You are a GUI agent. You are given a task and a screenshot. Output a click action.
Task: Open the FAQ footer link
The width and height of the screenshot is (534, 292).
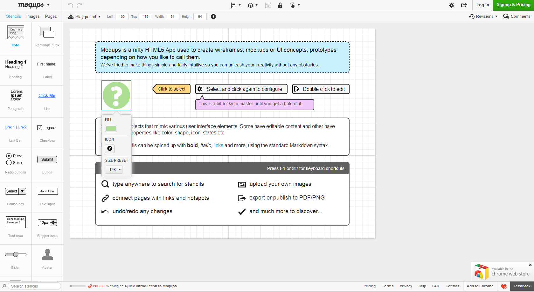tap(436, 286)
